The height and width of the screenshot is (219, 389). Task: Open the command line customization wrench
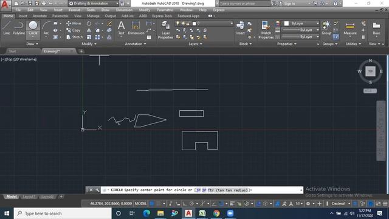(97, 190)
